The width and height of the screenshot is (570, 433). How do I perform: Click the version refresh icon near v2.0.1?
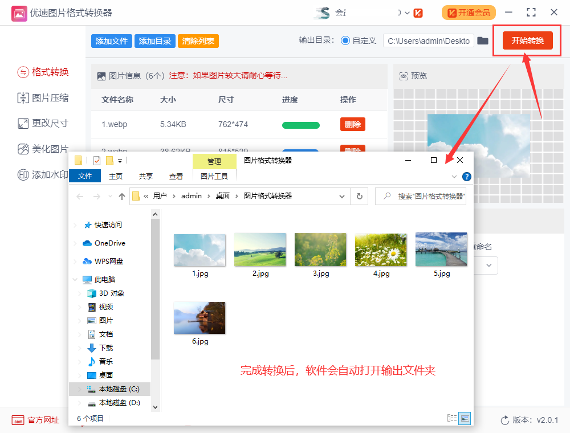[x=506, y=420]
